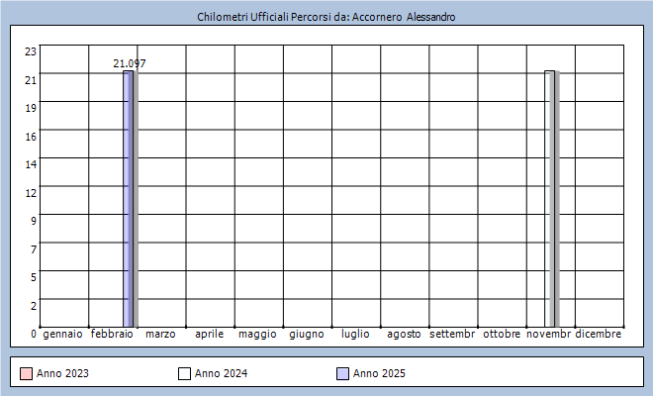
Task: Click the white novembre bar
Action: (x=549, y=198)
